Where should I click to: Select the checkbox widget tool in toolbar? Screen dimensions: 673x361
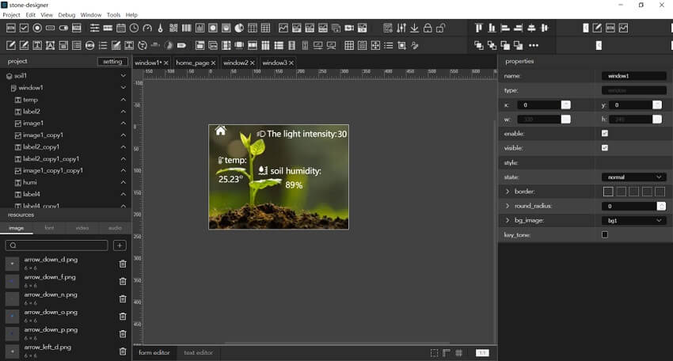(x=24, y=28)
